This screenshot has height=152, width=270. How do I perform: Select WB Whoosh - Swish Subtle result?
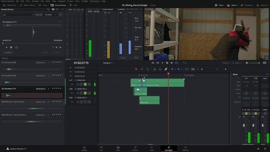pyautogui.click(x=32, y=106)
